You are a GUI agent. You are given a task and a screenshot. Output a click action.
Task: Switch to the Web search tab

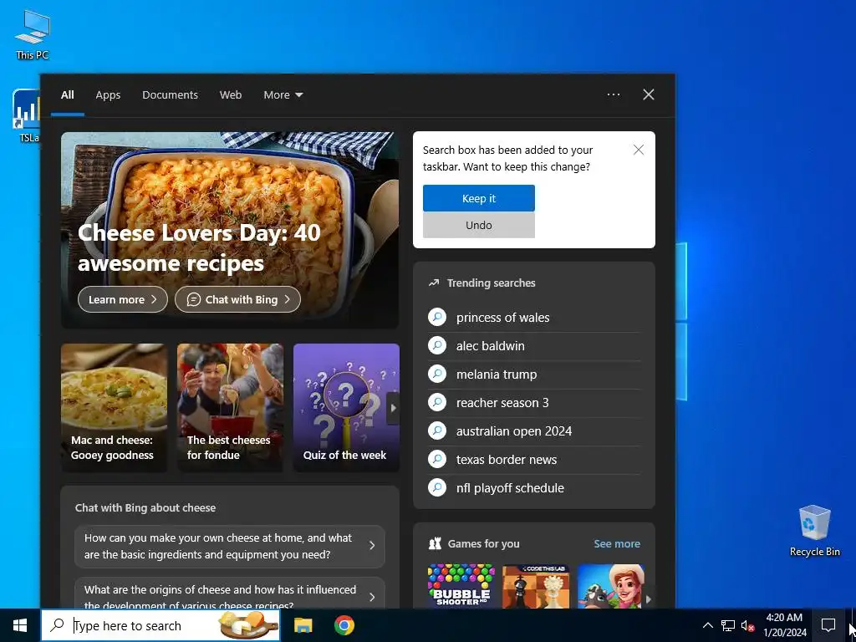click(x=231, y=95)
